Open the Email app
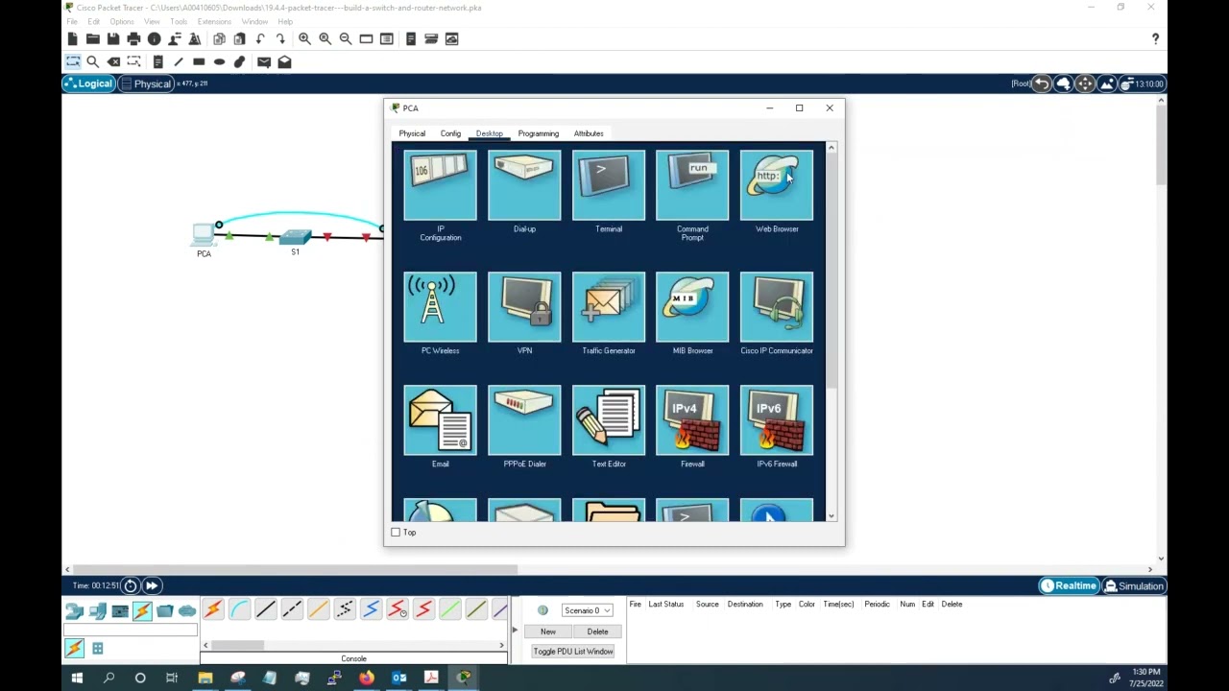1229x691 pixels. pos(440,420)
